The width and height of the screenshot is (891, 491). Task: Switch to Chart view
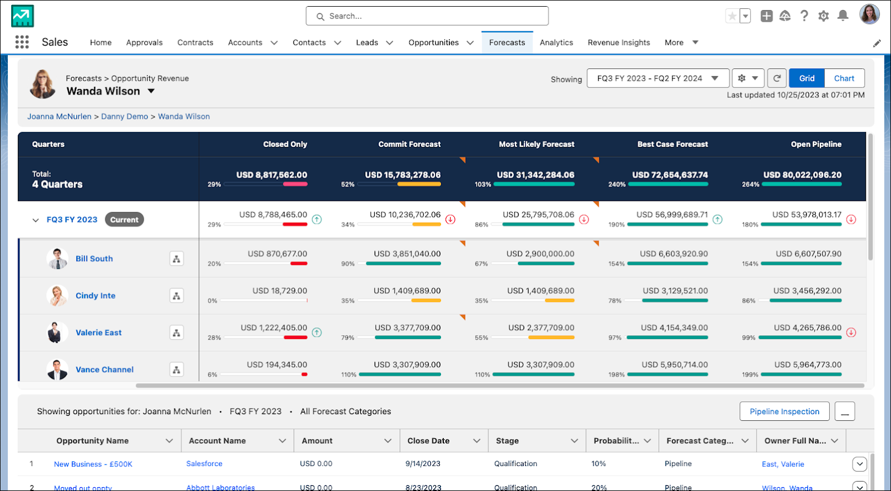tap(844, 78)
